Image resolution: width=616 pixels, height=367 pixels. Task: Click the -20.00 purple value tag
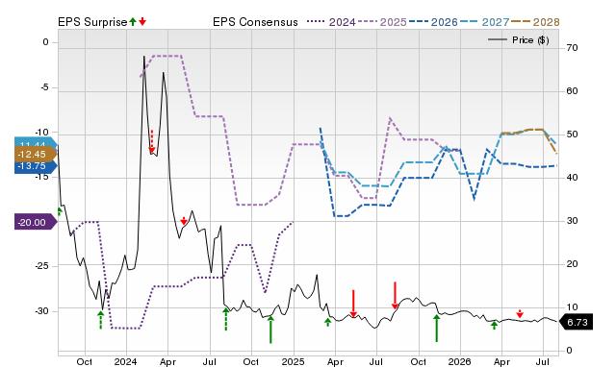pyautogui.click(x=36, y=222)
